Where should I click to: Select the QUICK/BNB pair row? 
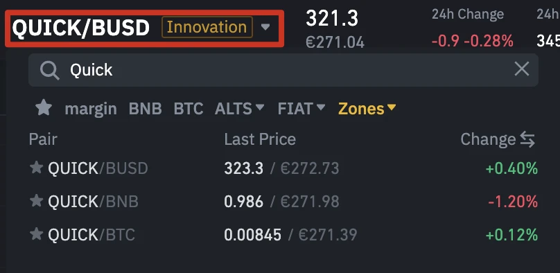tap(283, 202)
